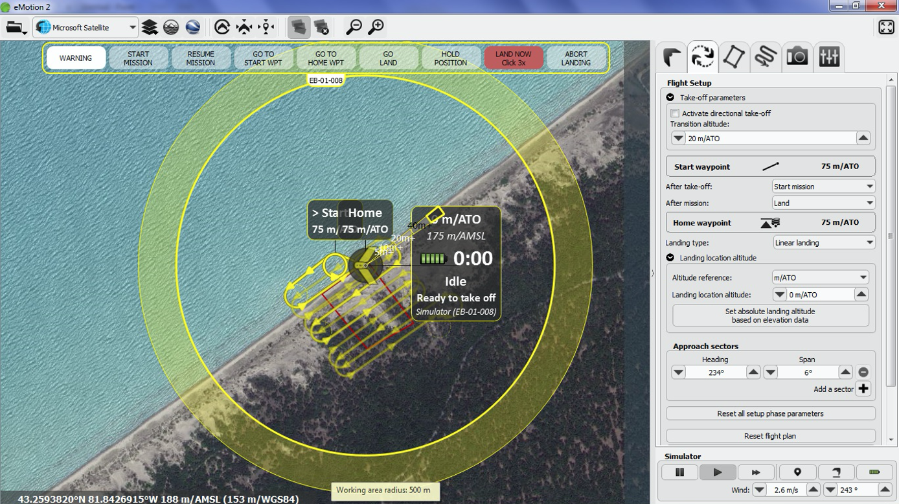The image size is (899, 504).
Task: Expand the After take-off dropdown
Action: coord(823,187)
